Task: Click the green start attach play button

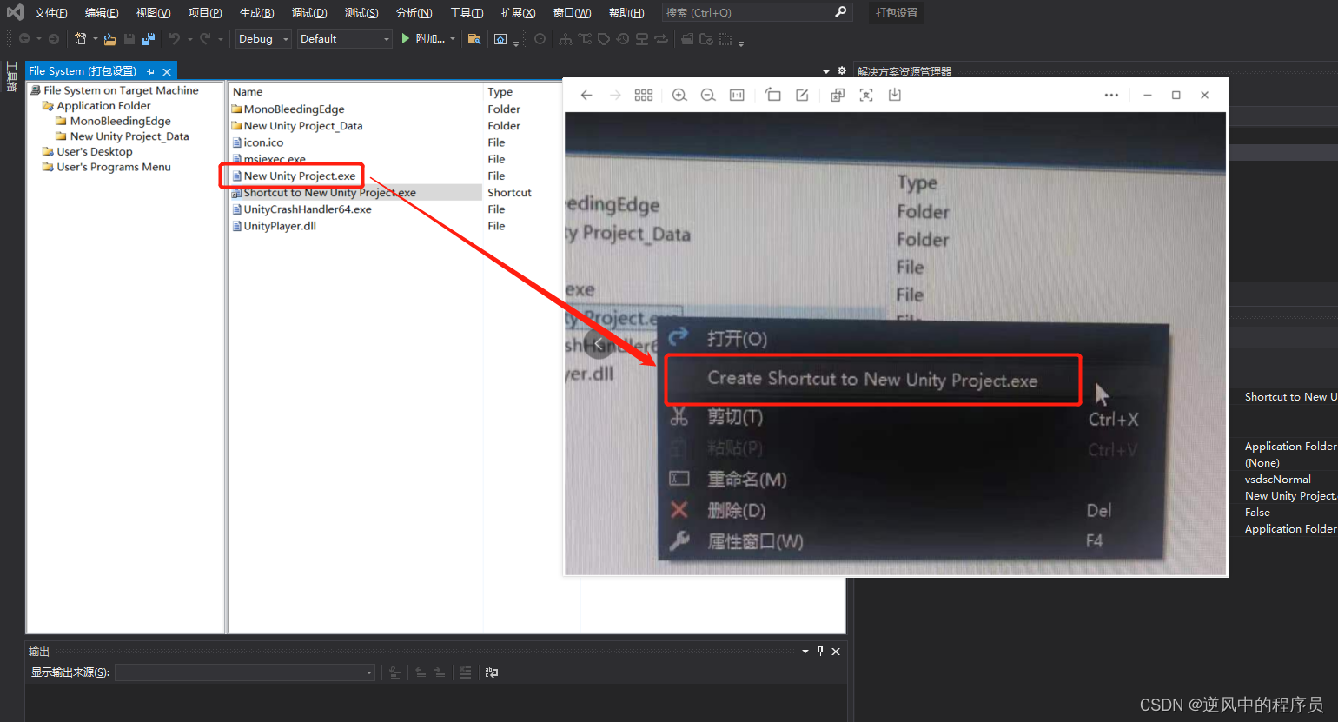Action: tap(405, 38)
